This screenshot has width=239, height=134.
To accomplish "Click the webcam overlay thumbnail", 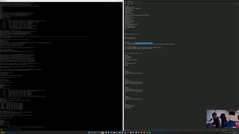I will coord(223,119).
